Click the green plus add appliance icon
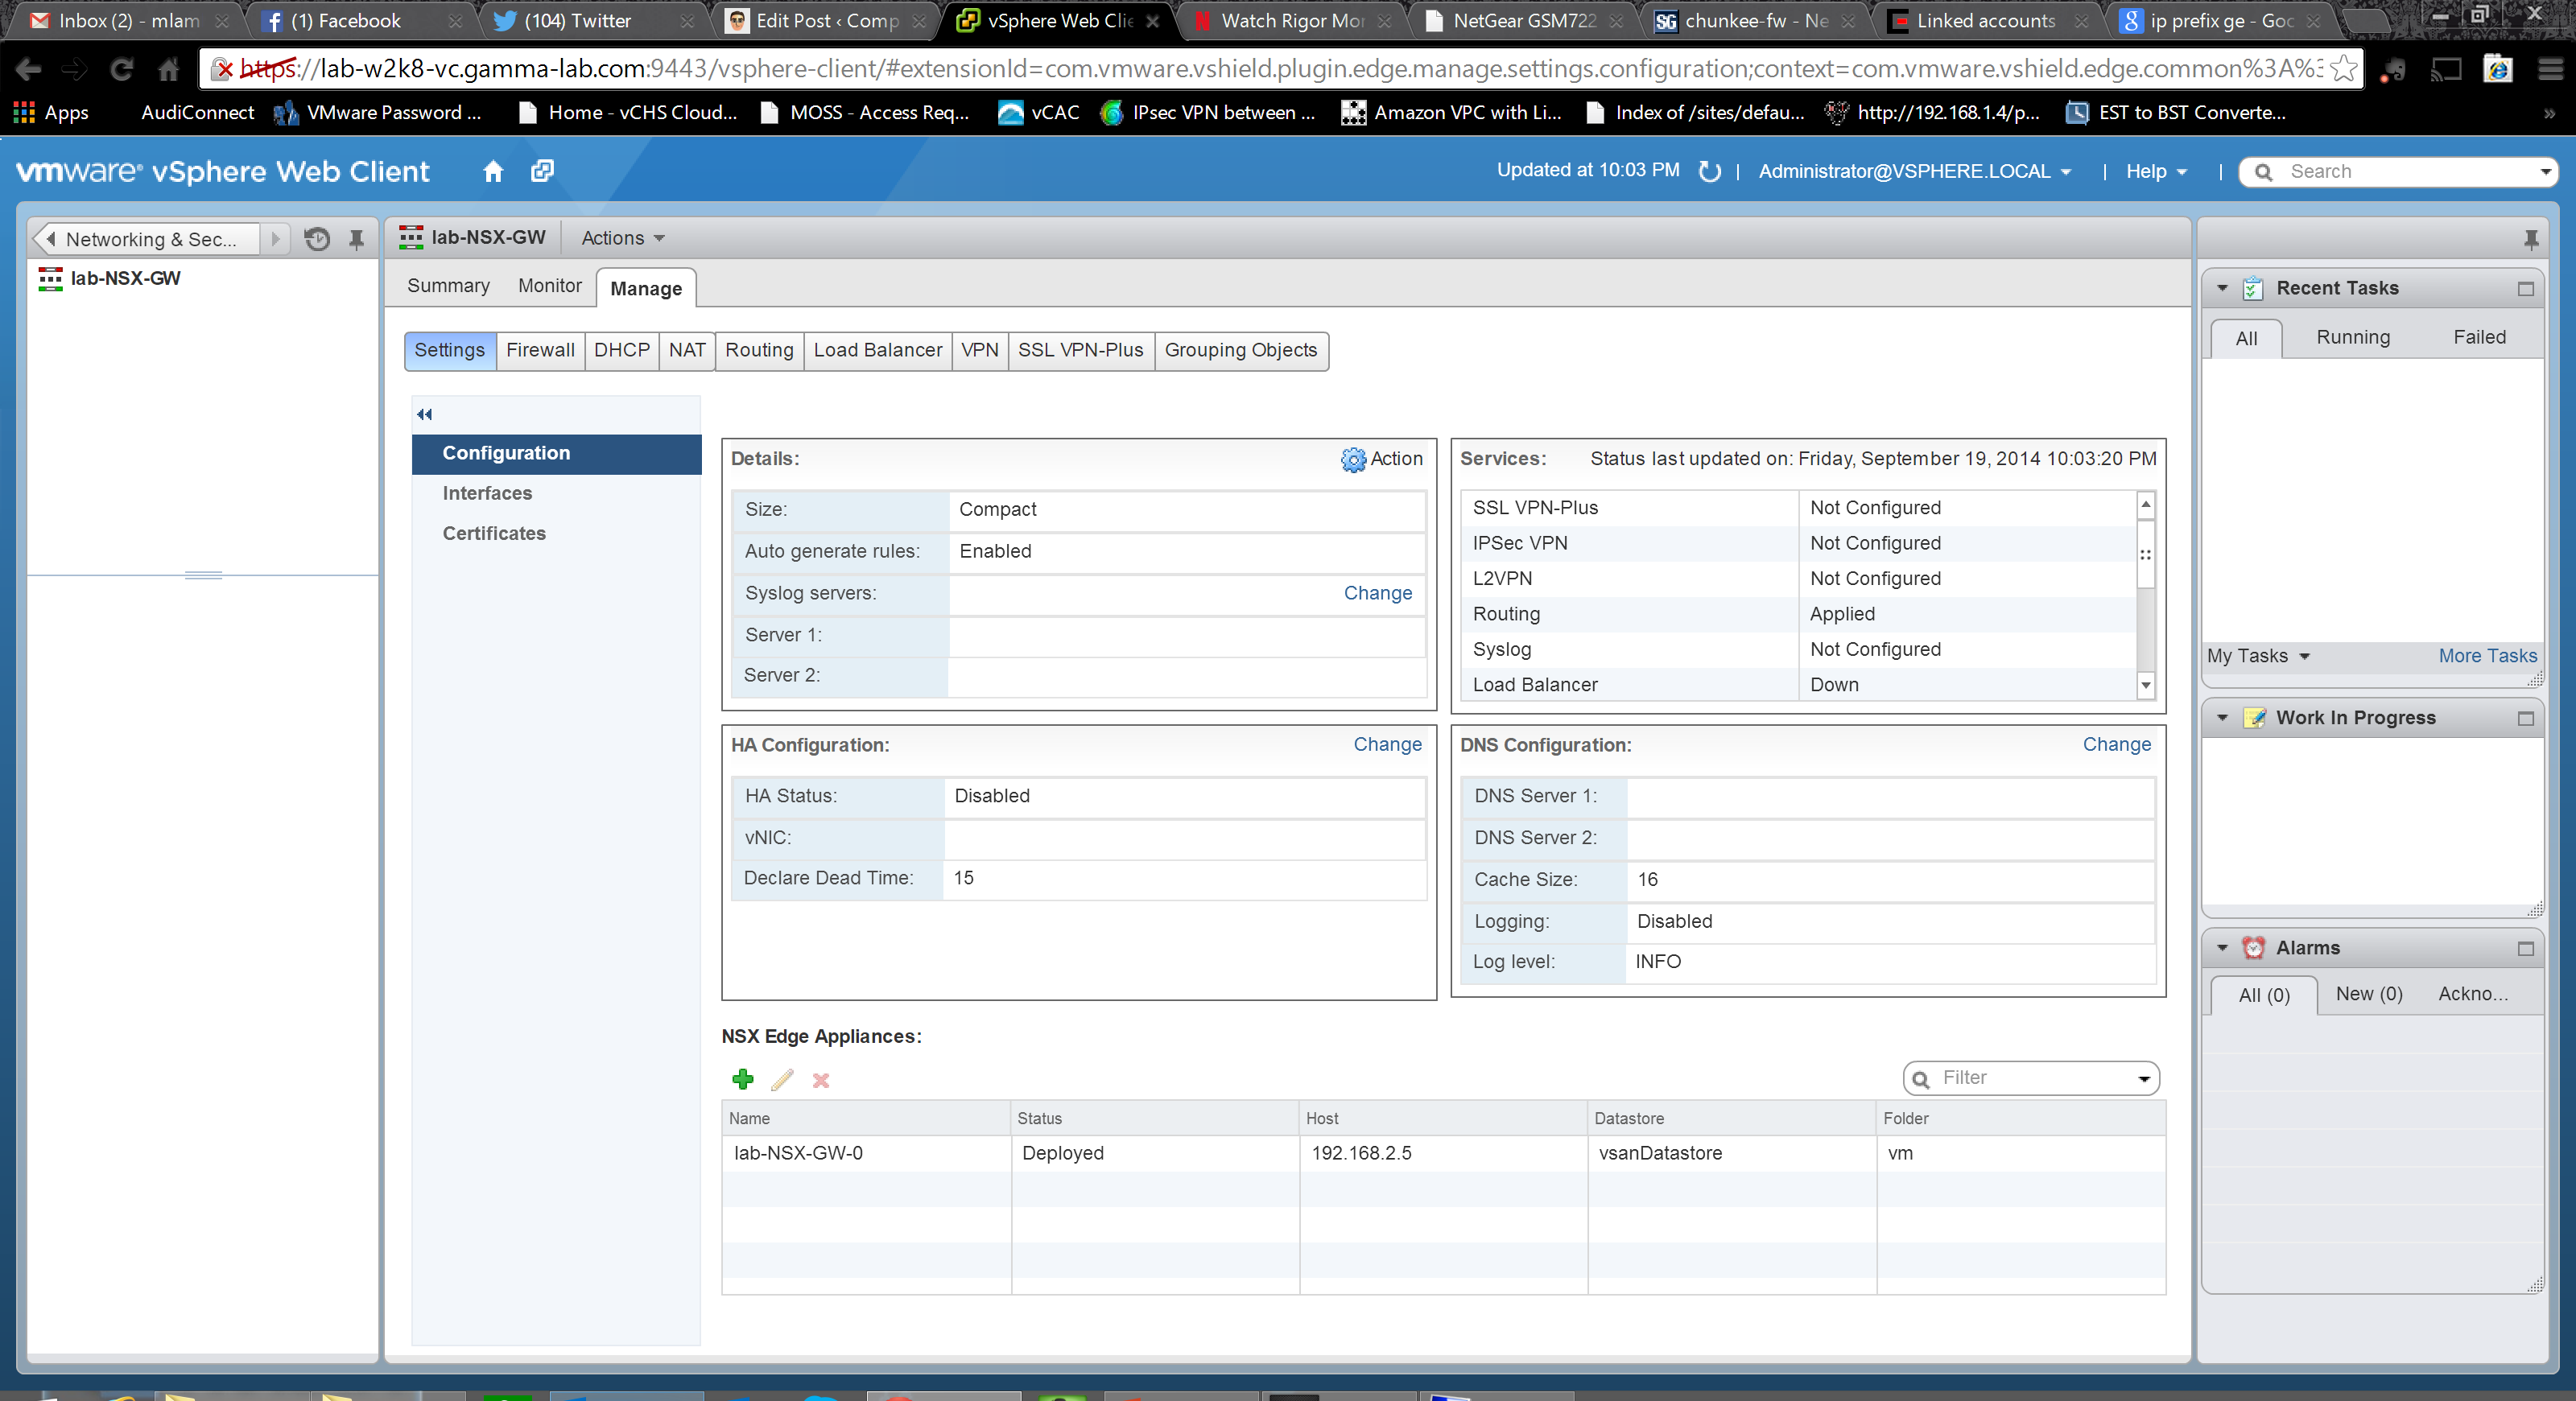This screenshot has width=2576, height=1401. click(x=743, y=1079)
